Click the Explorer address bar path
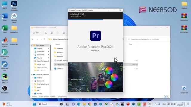The image size is (191, 107). coord(60,39)
